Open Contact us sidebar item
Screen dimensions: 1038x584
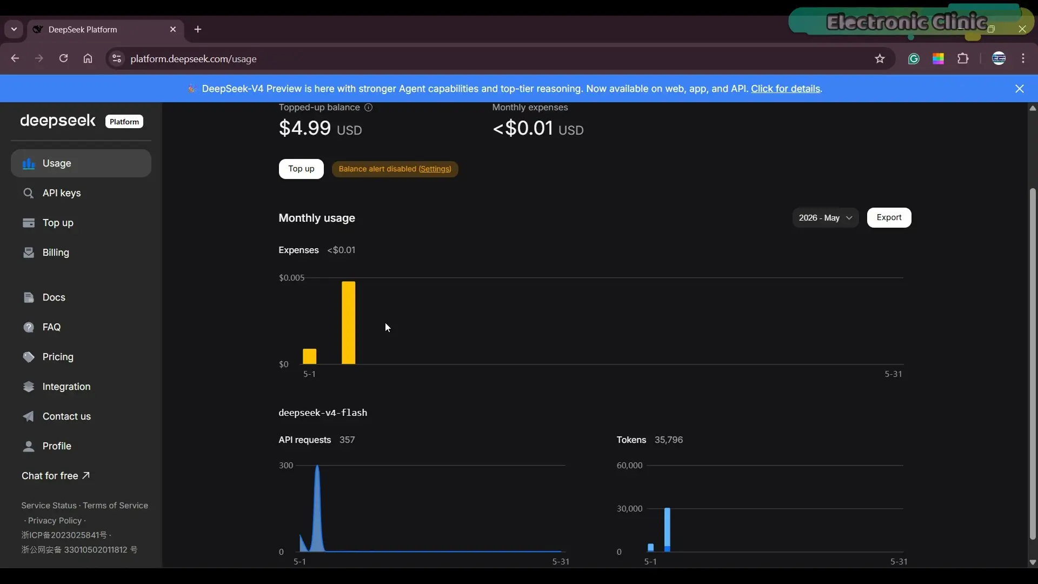pyautogui.click(x=81, y=416)
